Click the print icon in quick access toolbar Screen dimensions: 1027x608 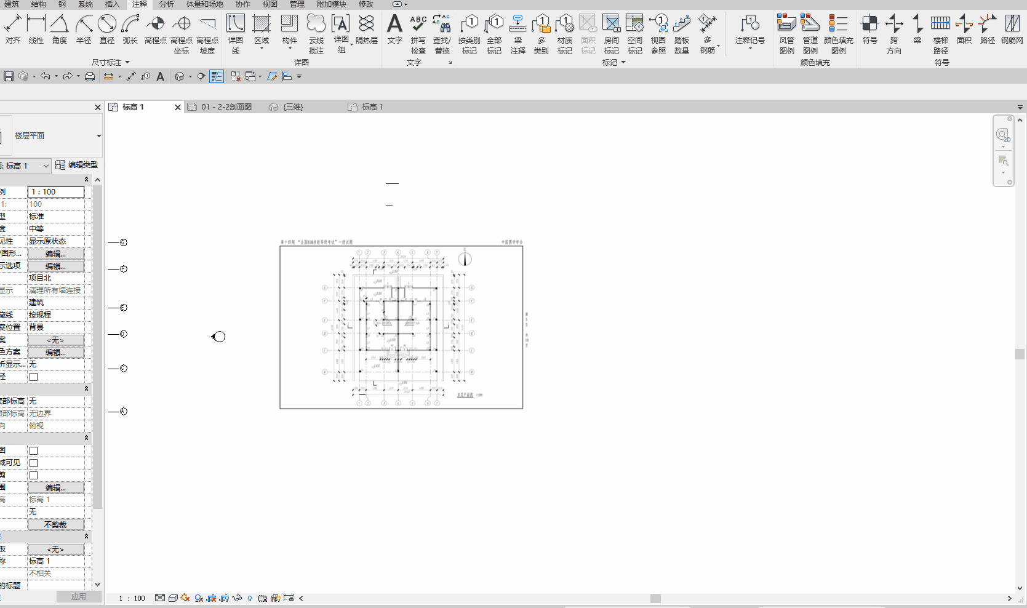[90, 76]
